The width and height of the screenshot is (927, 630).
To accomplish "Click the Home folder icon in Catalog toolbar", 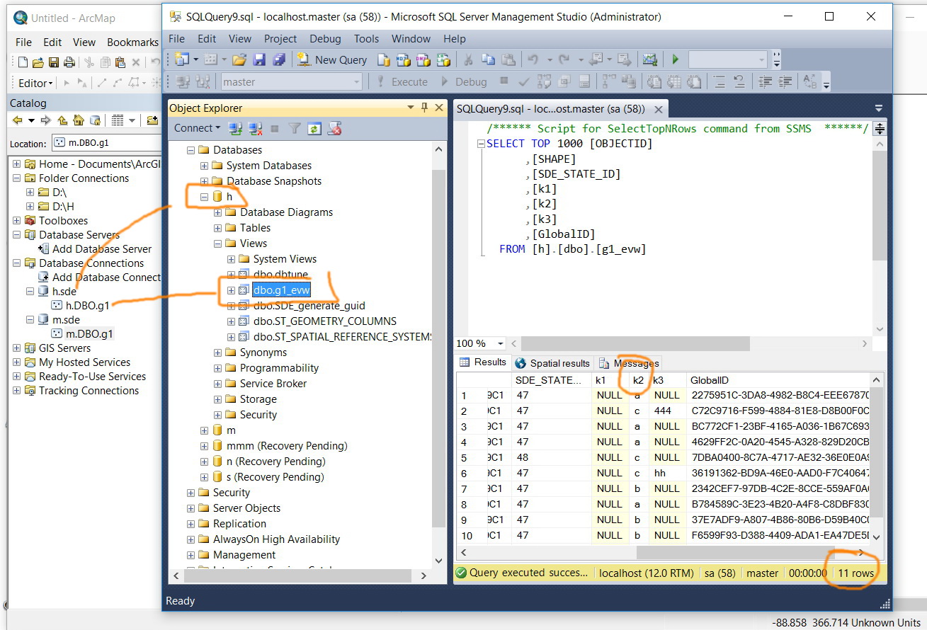I will point(78,120).
